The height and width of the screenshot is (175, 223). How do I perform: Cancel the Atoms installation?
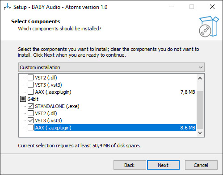201,165
